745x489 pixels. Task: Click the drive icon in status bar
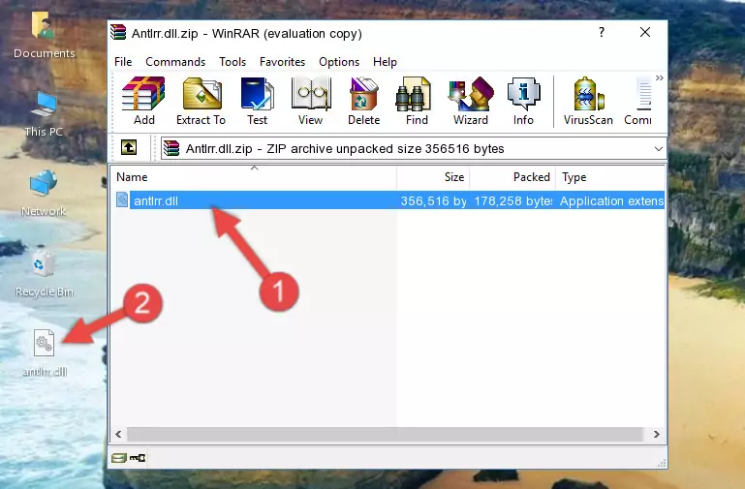pos(119,458)
